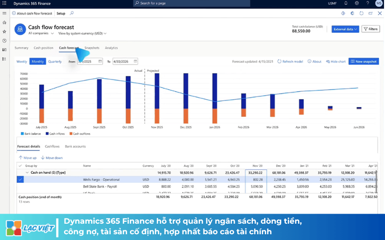Click the To date field 4/30/2026
This screenshot has height=240, width=385.
click(x=125, y=61)
